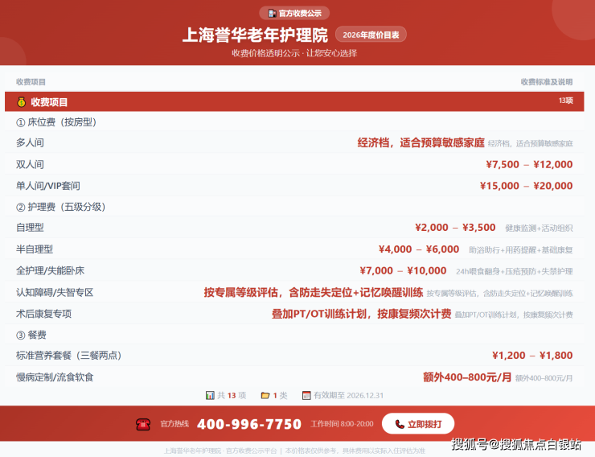Click the red text 按专属等级评估，含防走失定位+记忆唤醒训练

pyautogui.click(x=314, y=292)
